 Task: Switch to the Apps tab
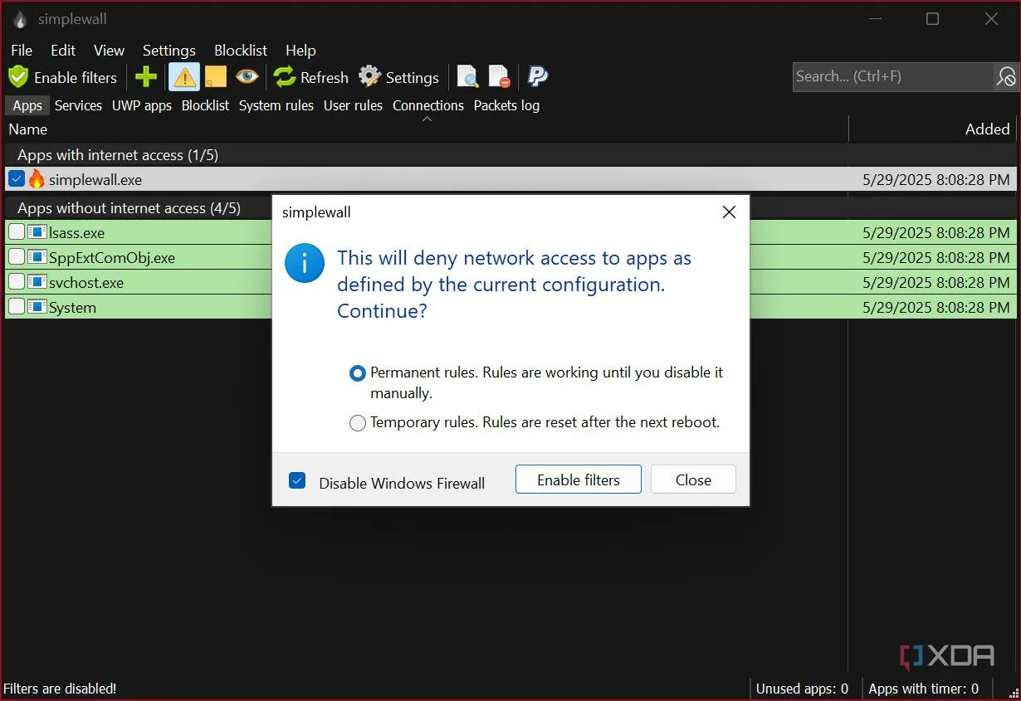coord(27,105)
